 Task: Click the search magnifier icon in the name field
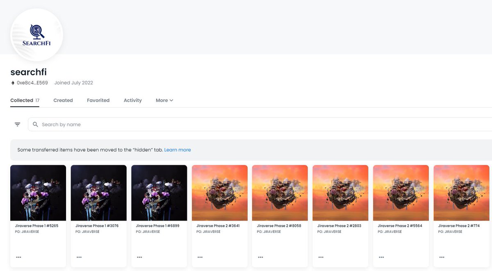tap(35, 124)
